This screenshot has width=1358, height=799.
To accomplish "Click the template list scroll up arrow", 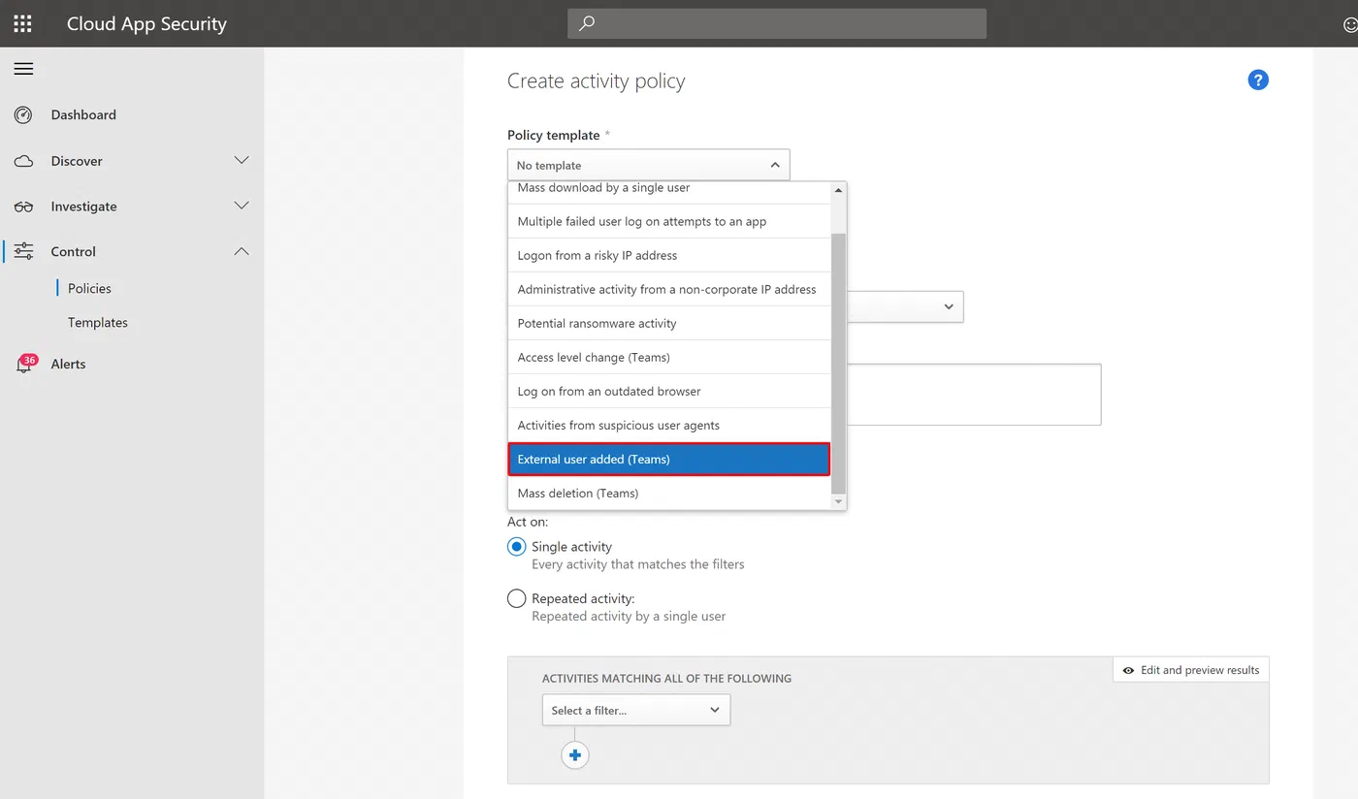I will point(839,190).
